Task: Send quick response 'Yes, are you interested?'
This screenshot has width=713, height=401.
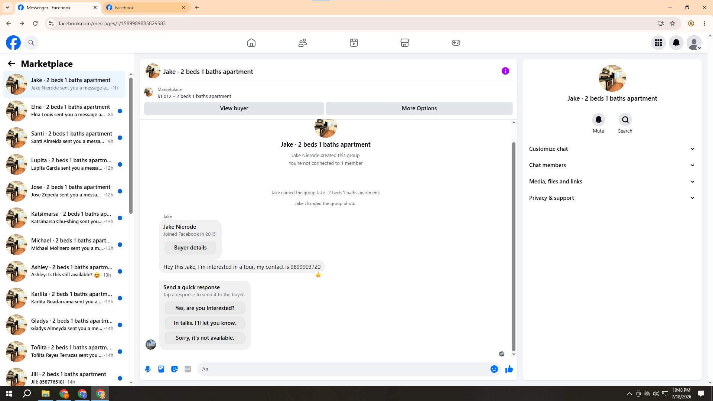Action: tap(205, 308)
